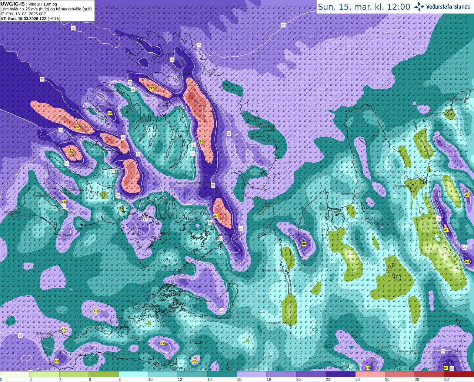Screen dimensions: 474x382
Task: Click the Reykir í Hrútafirði station label
Action: point(275,270)
